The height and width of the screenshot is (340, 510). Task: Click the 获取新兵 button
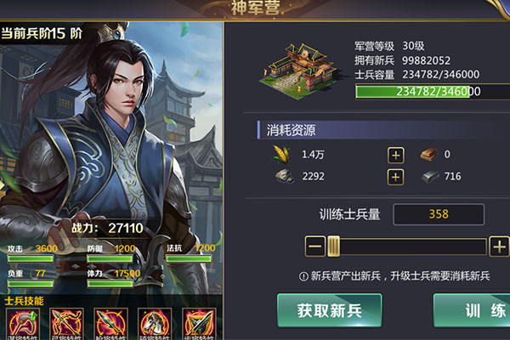[330, 310]
